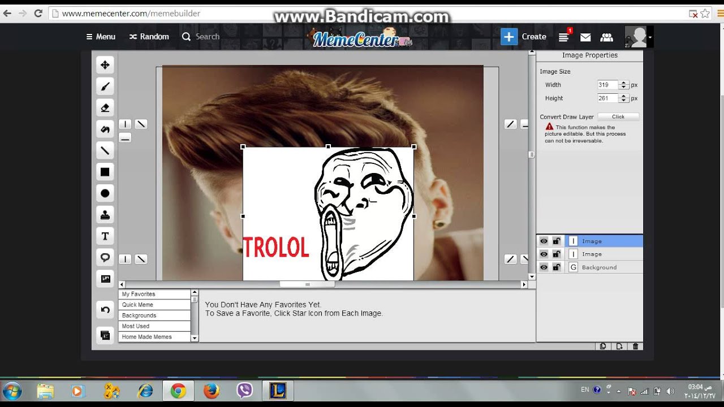Show hidden system tray icons arrow
724x407 pixels.
pos(619,391)
